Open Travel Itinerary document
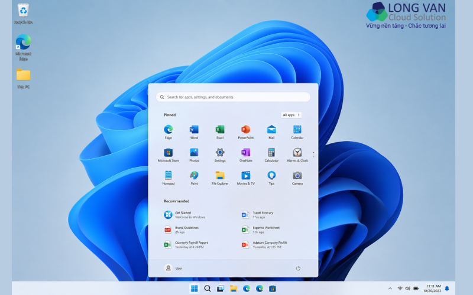Screen dimensions: 473x295 click(x=257, y=215)
